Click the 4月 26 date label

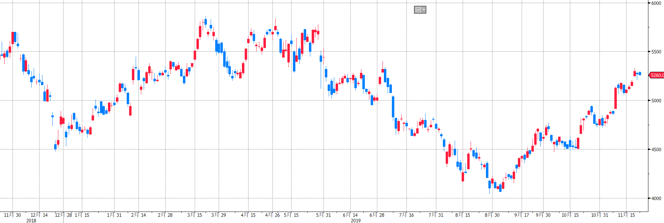272,215
